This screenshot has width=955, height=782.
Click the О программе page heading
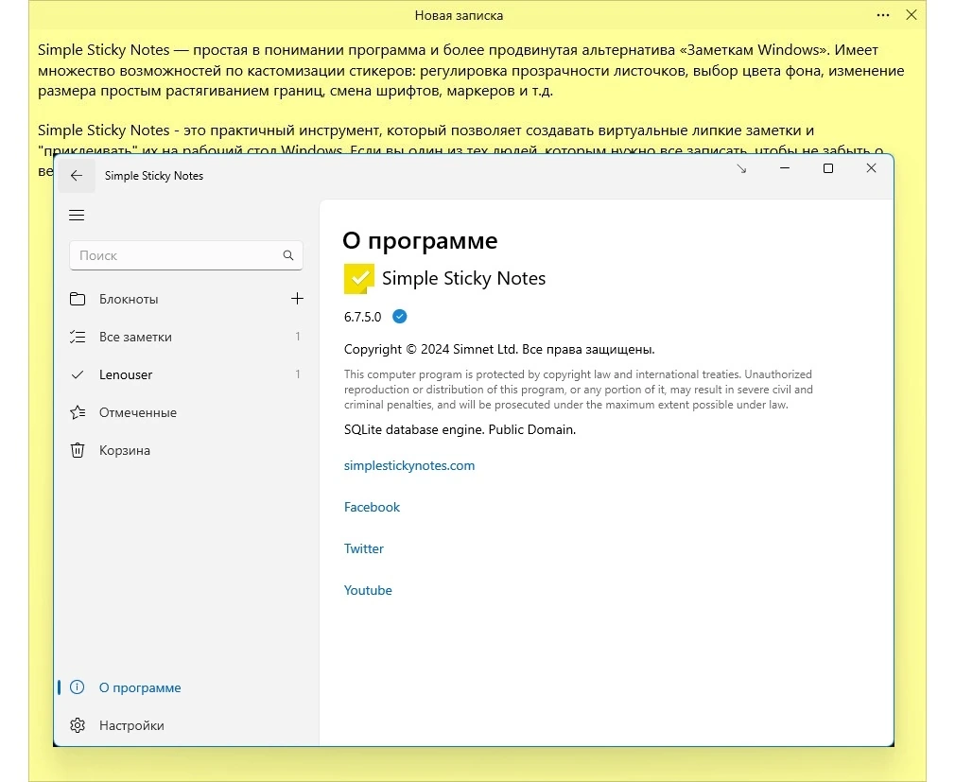[x=420, y=240]
